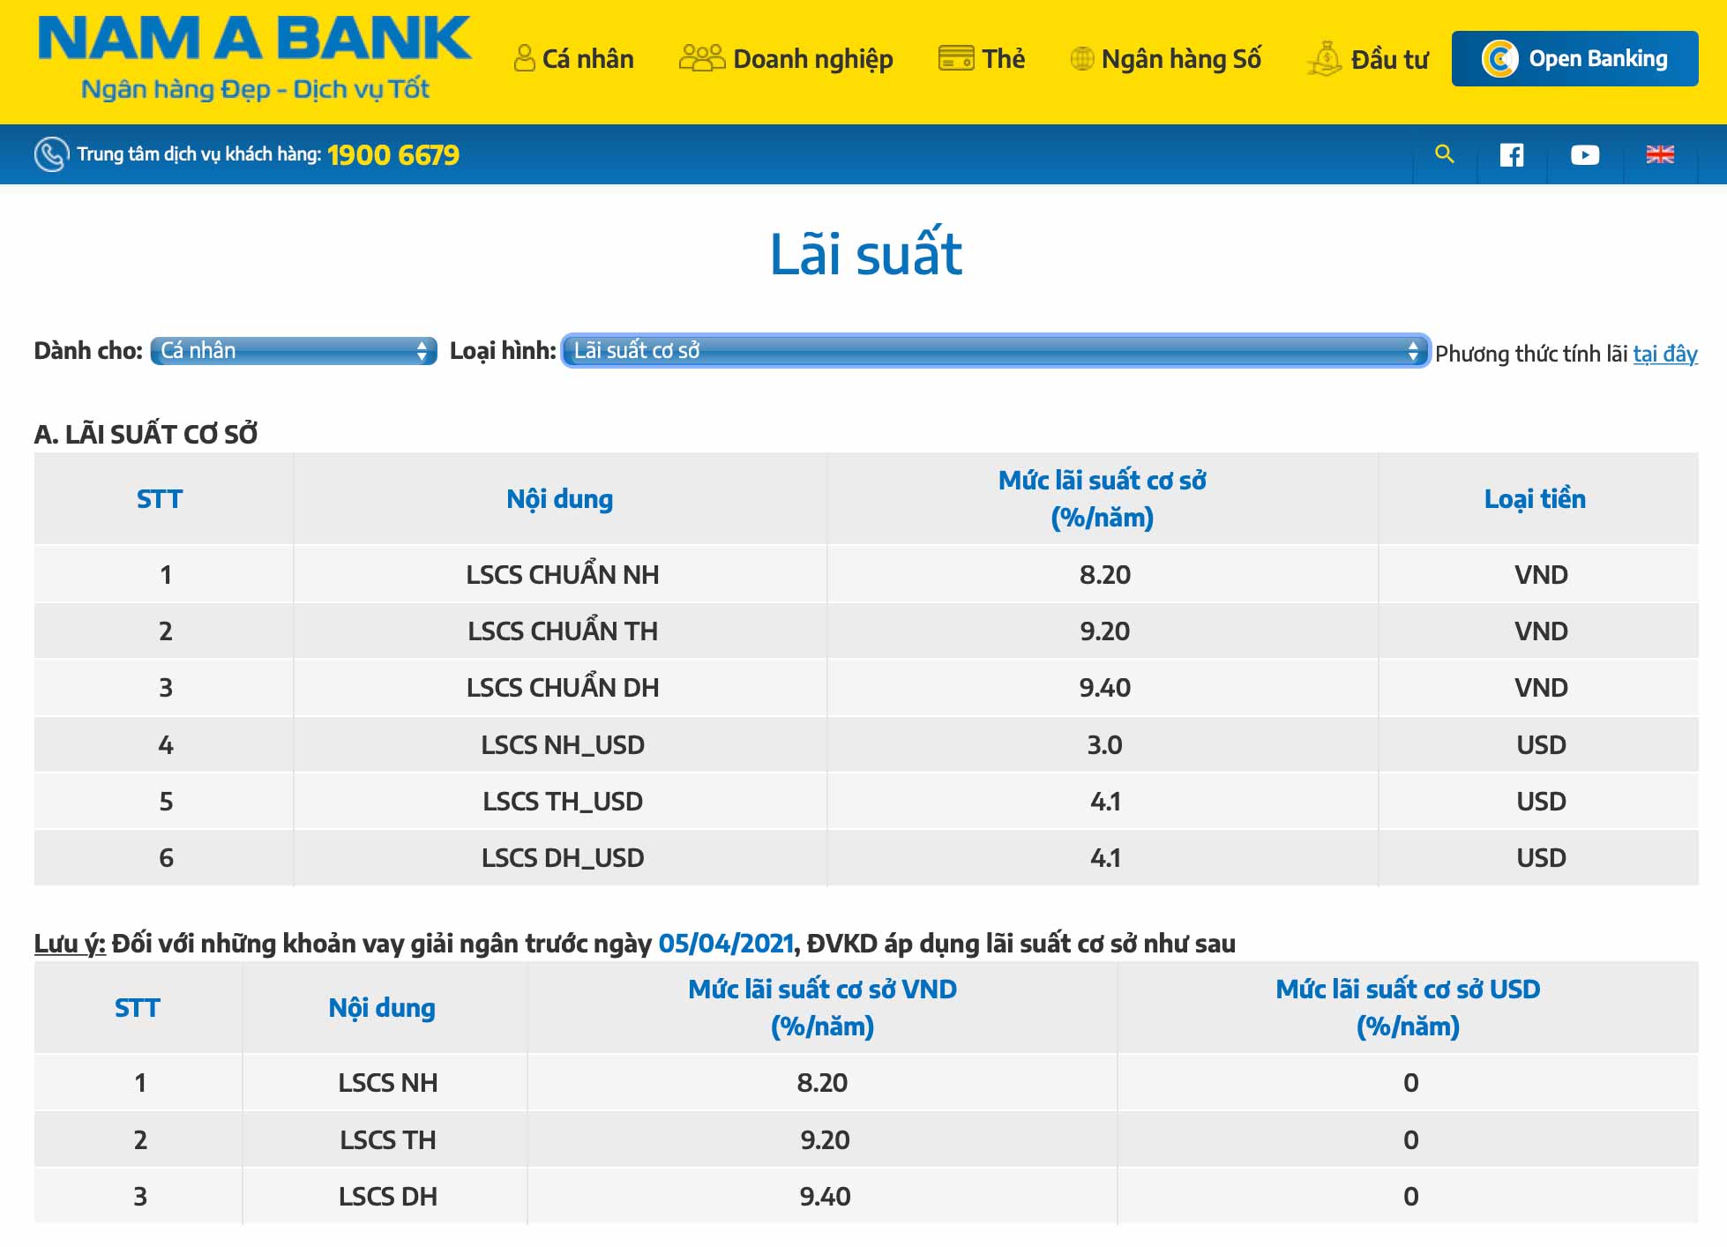Click the Open Banking button

coord(1574,59)
